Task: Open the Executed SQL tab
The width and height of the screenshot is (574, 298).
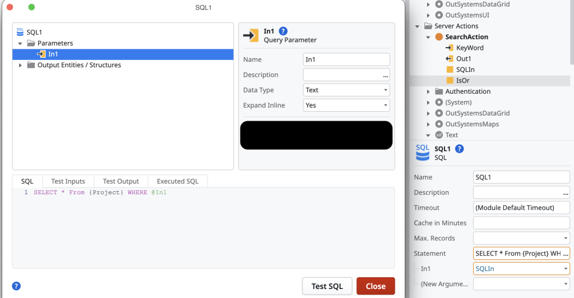Action: pyautogui.click(x=177, y=181)
